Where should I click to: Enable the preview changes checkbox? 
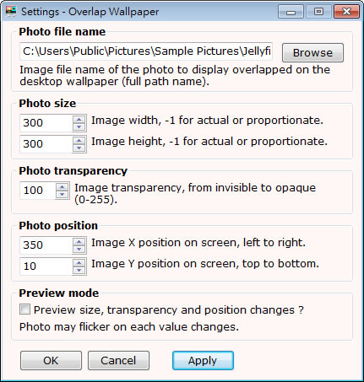[x=24, y=309]
